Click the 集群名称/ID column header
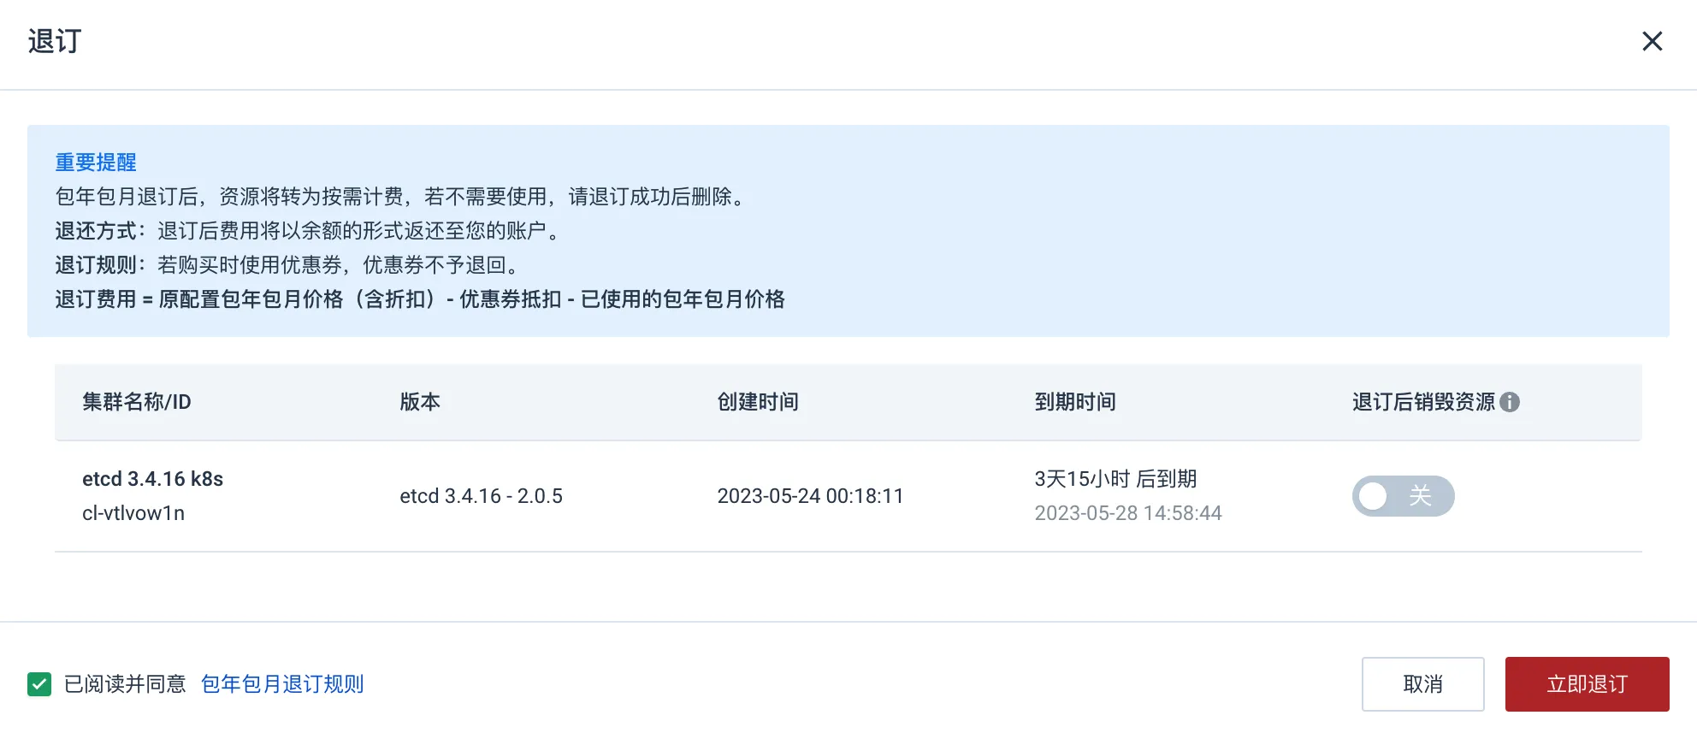 137,402
